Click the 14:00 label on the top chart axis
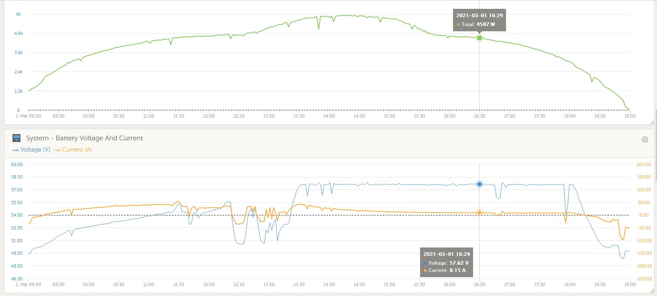 click(x=329, y=116)
